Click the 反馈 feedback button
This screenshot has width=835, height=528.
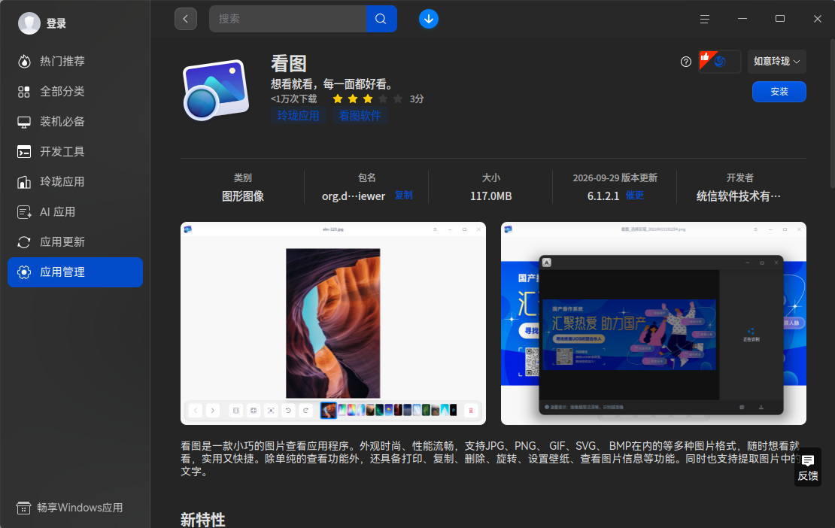[x=808, y=467]
